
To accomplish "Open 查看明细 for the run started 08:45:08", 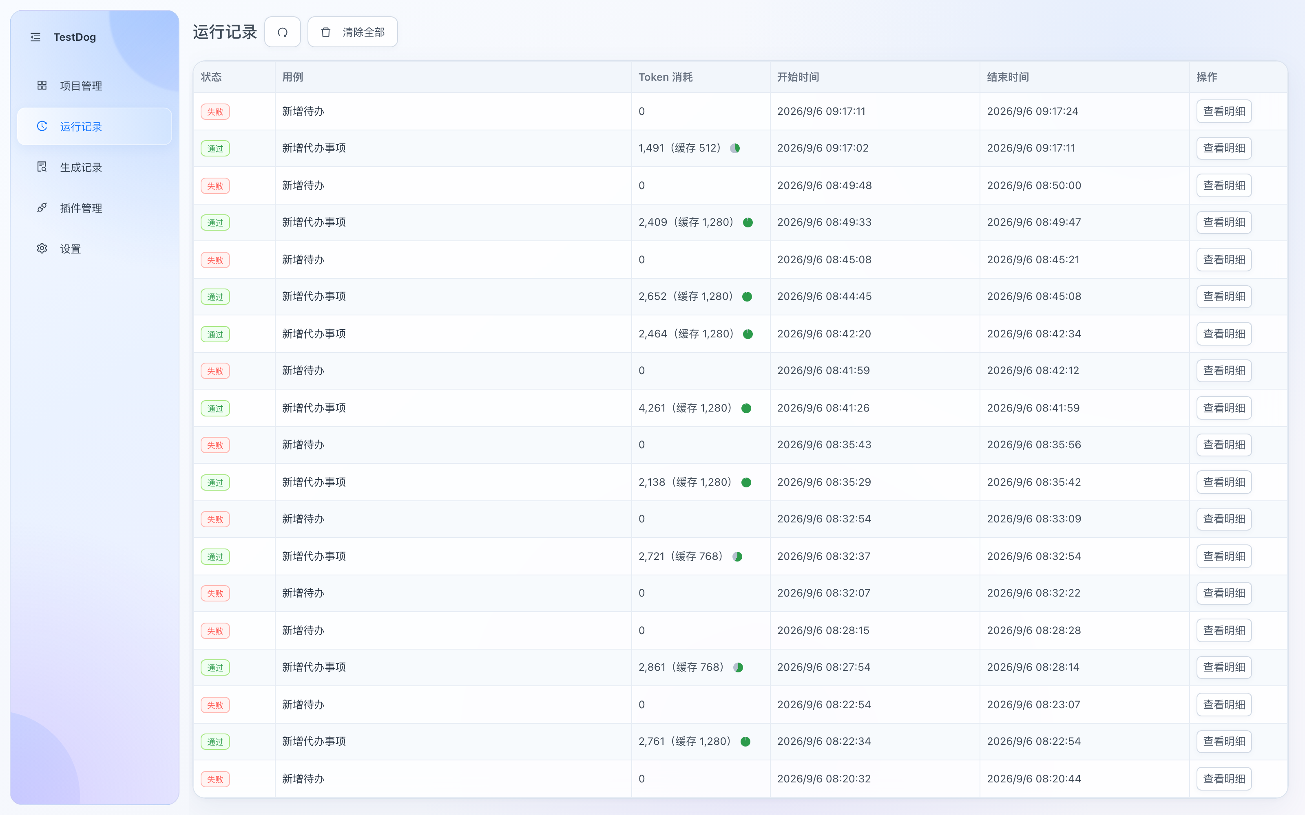I will (1224, 260).
